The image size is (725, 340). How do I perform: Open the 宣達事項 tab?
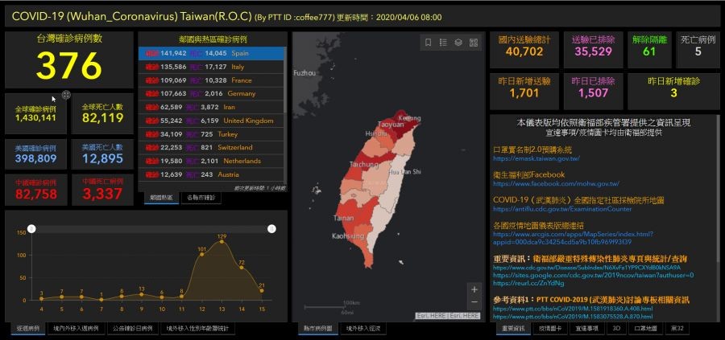pos(587,329)
